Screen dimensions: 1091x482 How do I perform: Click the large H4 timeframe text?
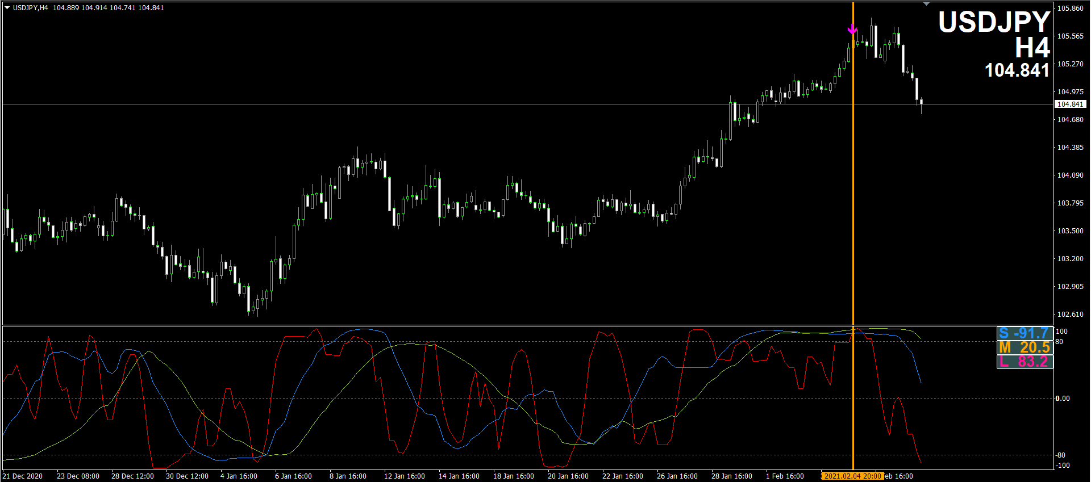click(1032, 48)
